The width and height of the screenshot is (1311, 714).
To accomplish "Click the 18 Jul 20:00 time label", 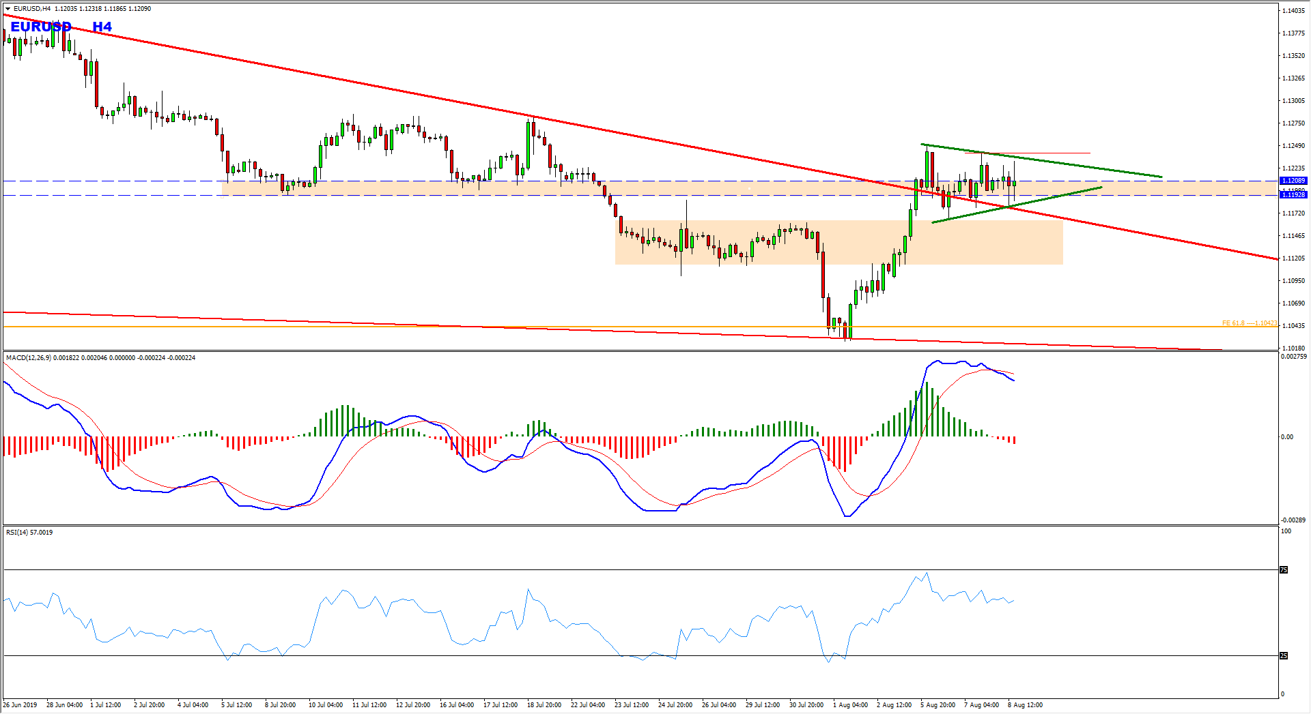I will click(x=544, y=705).
